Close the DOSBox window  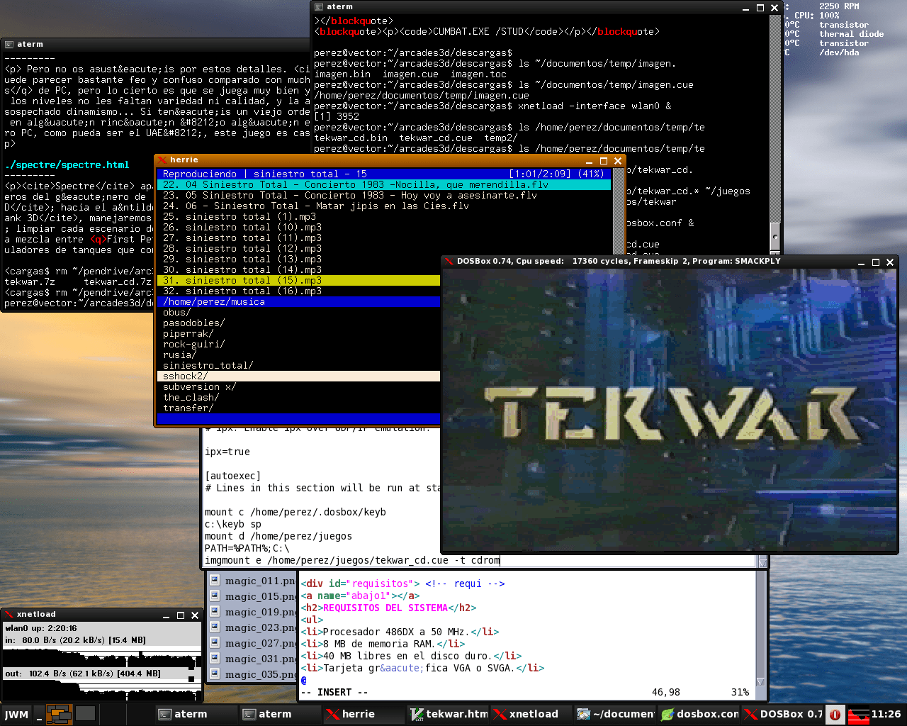pos(890,262)
